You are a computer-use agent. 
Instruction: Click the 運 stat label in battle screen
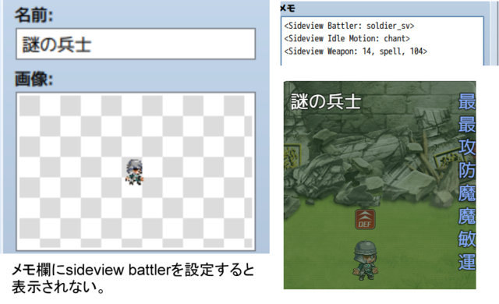click(x=467, y=262)
